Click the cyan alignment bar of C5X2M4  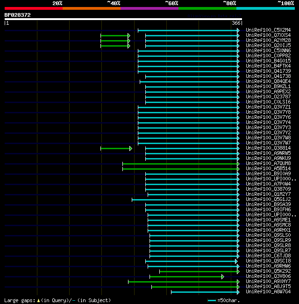[188, 30]
